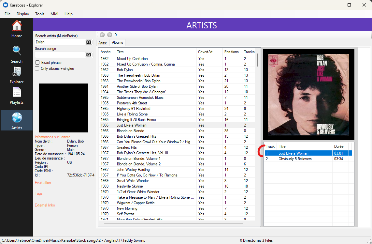Viewport: 372px width, 244px height.
Task: Click the back navigation arrow
Action: point(102,35)
